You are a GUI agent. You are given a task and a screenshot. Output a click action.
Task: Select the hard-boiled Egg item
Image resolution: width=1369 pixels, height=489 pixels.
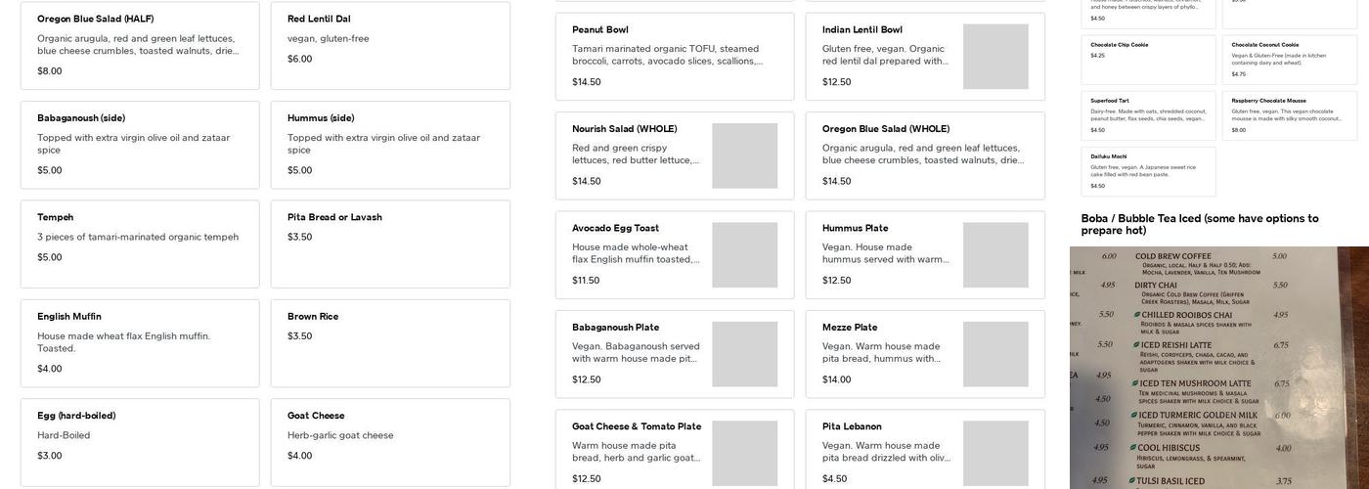point(140,441)
